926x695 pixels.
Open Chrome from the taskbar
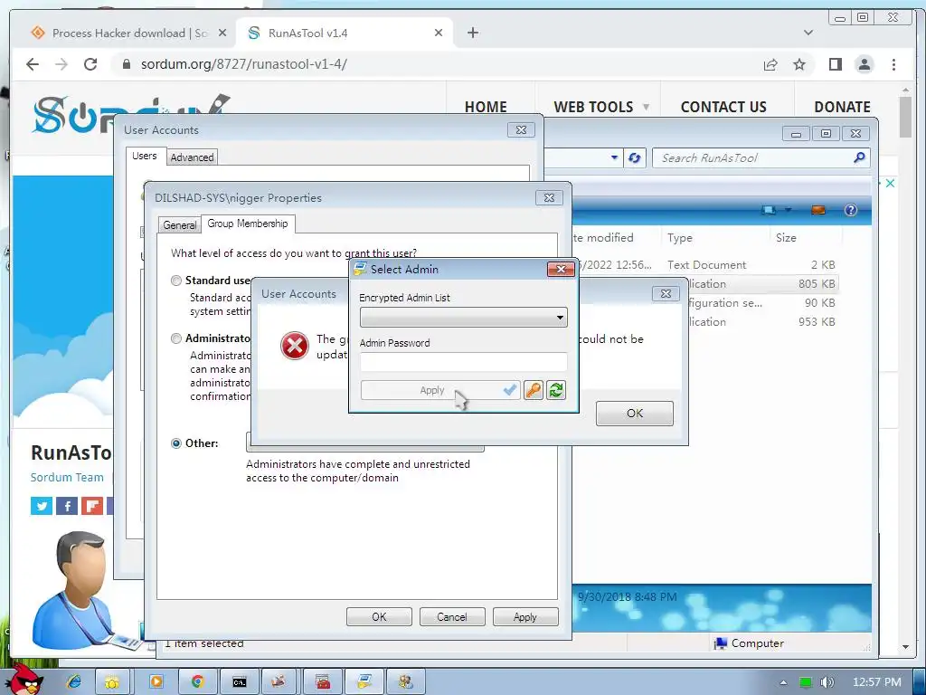(197, 681)
